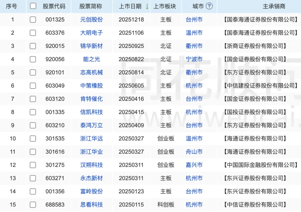The height and width of the screenshot is (212, 301).
Task: Follow the 肯特催化 link
Action: (91, 99)
